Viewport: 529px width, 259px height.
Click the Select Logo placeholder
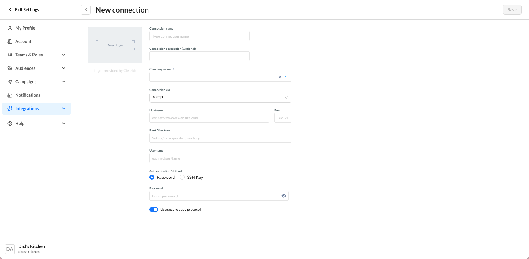(x=115, y=45)
